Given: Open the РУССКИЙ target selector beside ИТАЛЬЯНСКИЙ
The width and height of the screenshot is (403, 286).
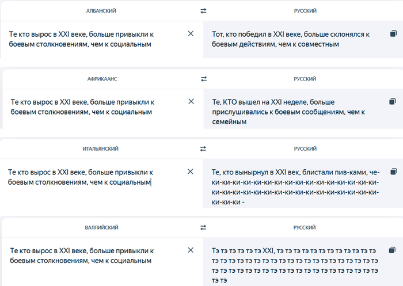Looking at the screenshot, I should tap(305, 148).
